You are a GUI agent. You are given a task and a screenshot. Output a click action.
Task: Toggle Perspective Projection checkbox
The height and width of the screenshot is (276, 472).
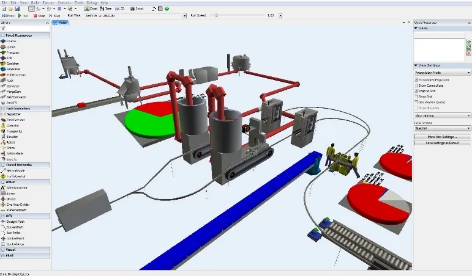417,79
